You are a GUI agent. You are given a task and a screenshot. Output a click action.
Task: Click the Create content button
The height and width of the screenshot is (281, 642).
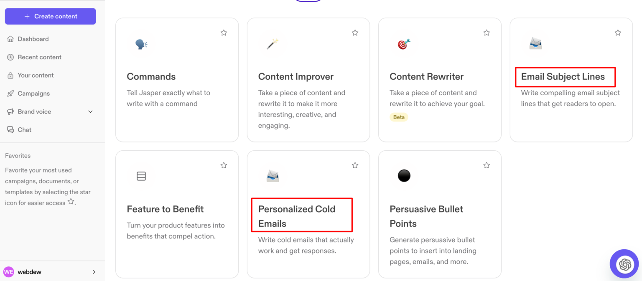click(x=51, y=16)
